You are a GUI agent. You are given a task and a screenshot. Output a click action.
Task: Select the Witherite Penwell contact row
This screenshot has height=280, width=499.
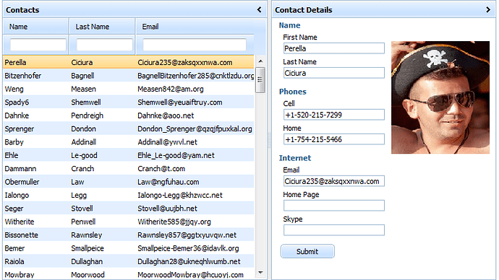pos(129,222)
